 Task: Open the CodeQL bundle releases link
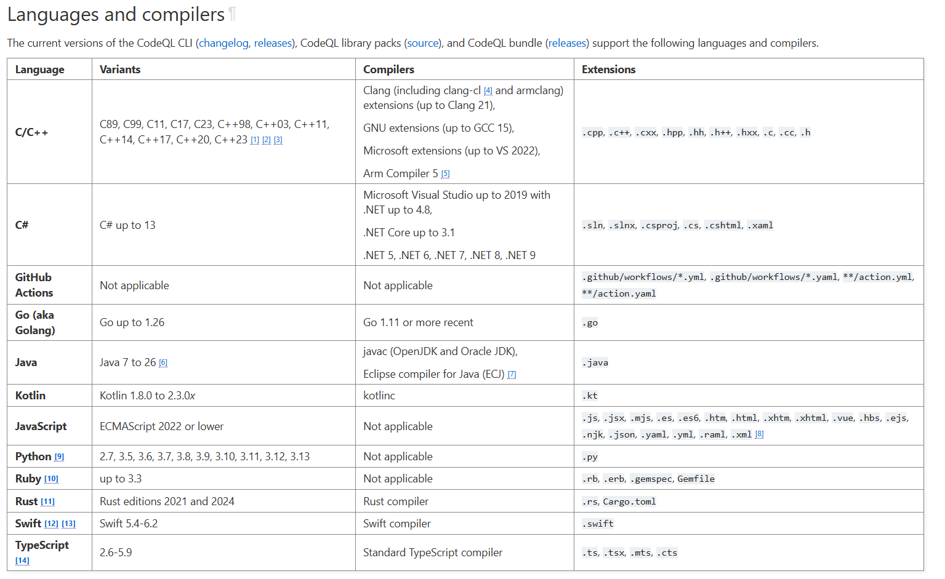coord(567,43)
